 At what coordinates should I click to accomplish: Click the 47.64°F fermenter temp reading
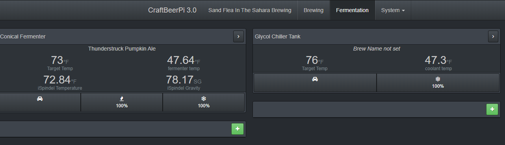click(184, 60)
